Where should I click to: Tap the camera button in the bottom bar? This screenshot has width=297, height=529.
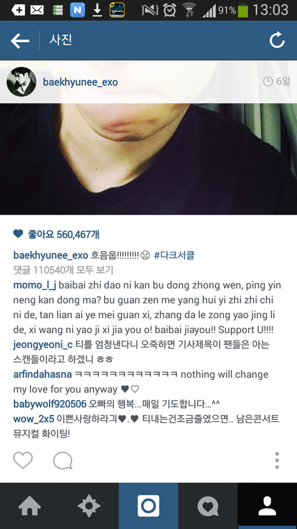(x=148, y=506)
